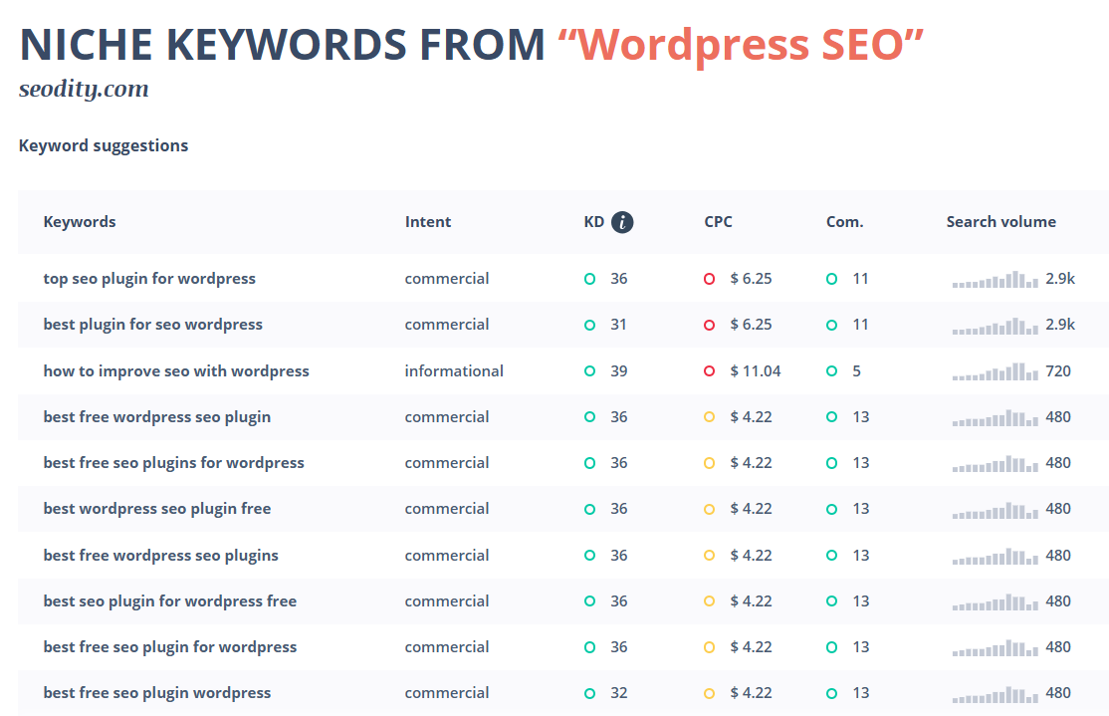1109x716 pixels.
Task: Click the green KD dot beside 32 in the last row
Action: (x=589, y=692)
